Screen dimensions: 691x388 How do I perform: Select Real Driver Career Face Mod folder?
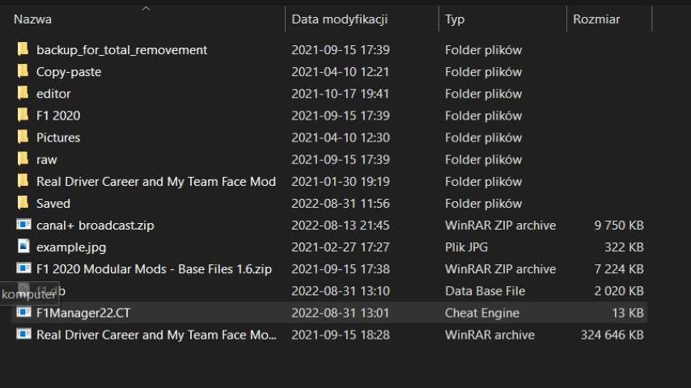[x=155, y=181]
